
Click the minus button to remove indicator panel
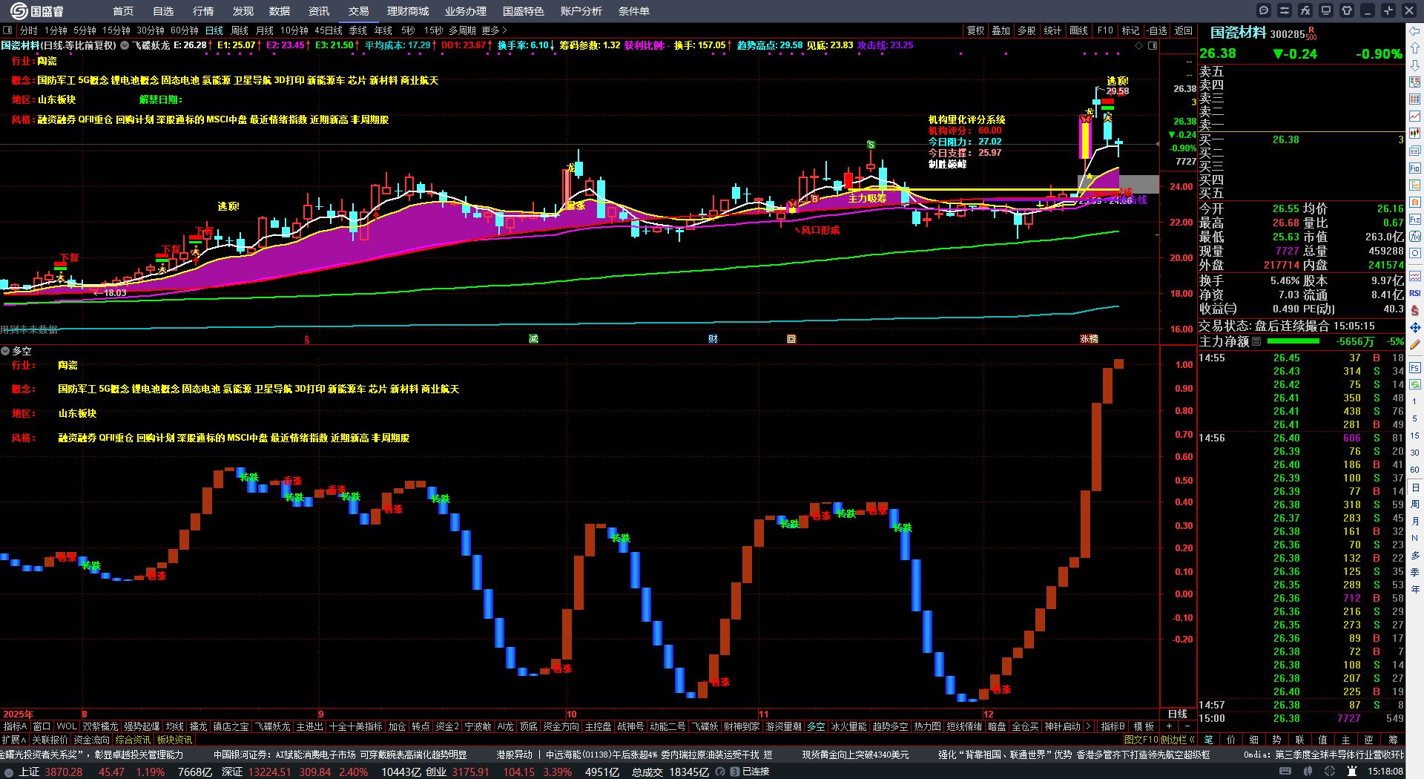[x=1187, y=726]
